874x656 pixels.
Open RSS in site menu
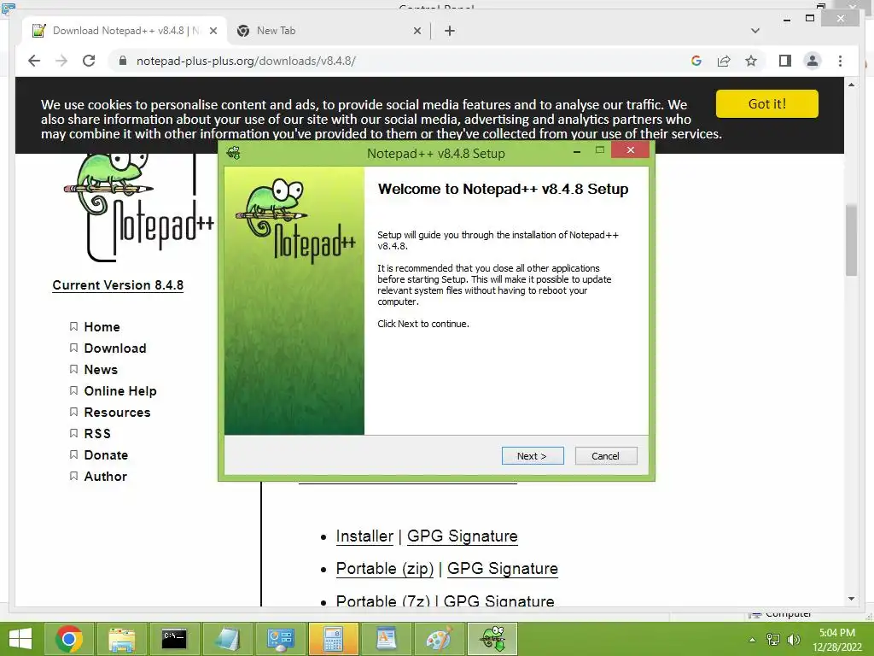point(97,433)
